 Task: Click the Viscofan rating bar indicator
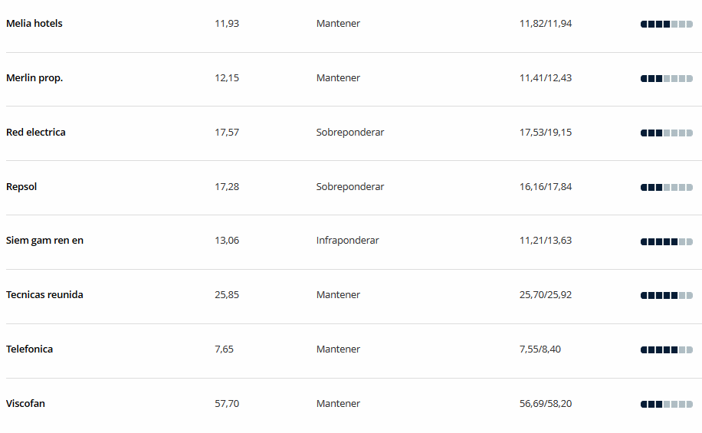[667, 405]
